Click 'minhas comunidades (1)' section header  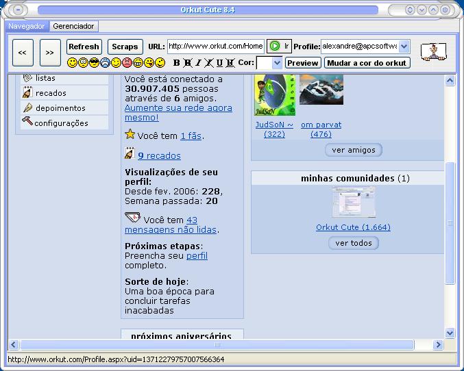pos(355,178)
